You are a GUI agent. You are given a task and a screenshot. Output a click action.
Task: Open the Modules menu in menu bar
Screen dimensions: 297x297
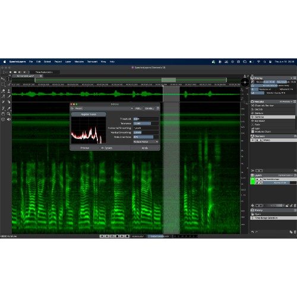79,62
